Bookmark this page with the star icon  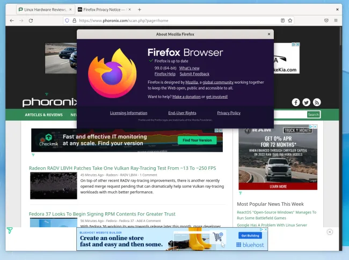click(290, 20)
